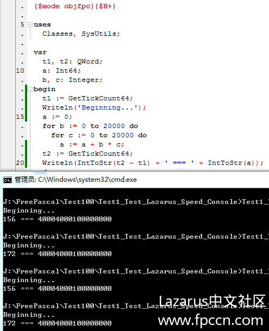Place cursor on a := a + b * c line
Image resolution: width=269 pixels, height=331 pixels.
coord(92,144)
